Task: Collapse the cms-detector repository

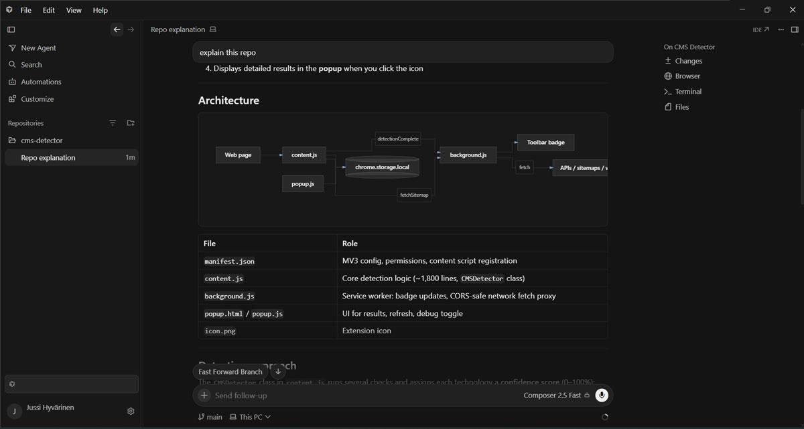Action: pos(70,141)
